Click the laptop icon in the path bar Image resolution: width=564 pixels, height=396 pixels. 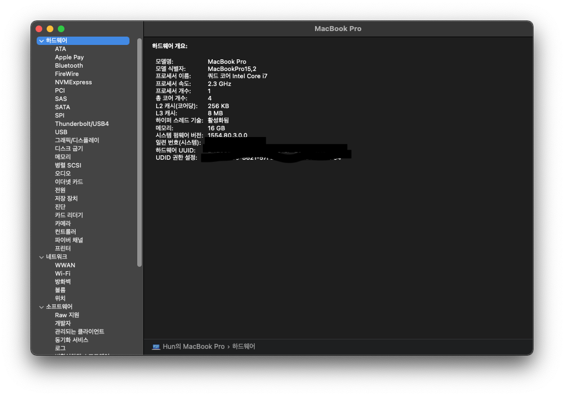tap(156, 347)
